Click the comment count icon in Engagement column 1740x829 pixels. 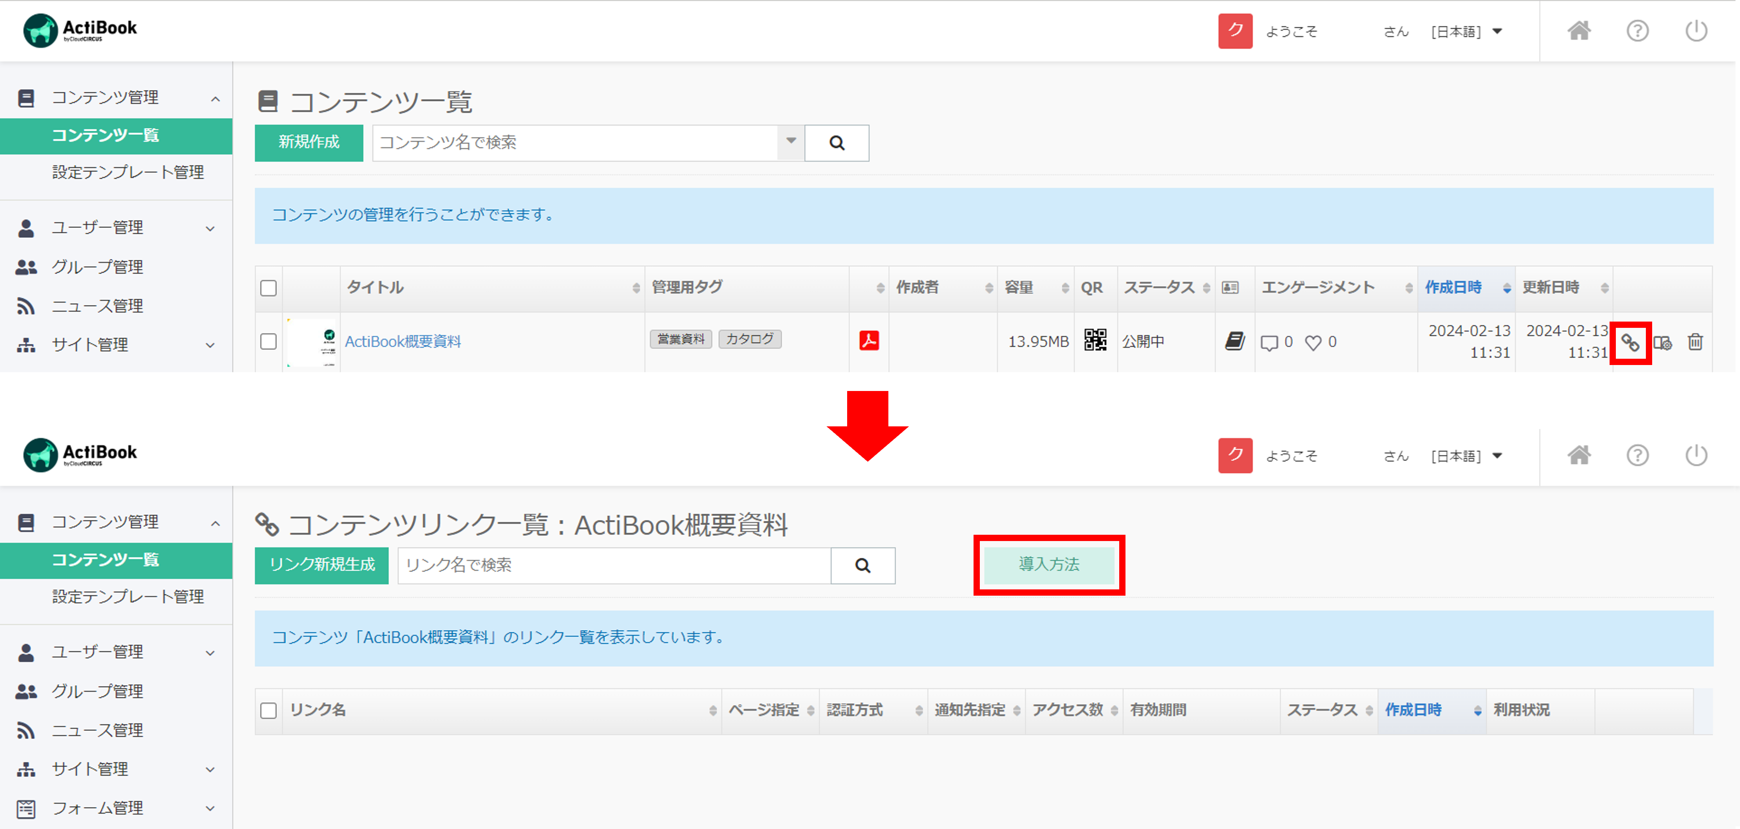pyautogui.click(x=1269, y=343)
